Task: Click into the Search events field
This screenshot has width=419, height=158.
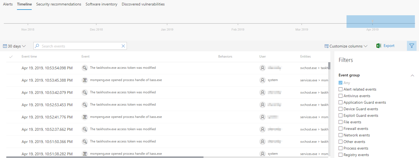Action: (79, 46)
